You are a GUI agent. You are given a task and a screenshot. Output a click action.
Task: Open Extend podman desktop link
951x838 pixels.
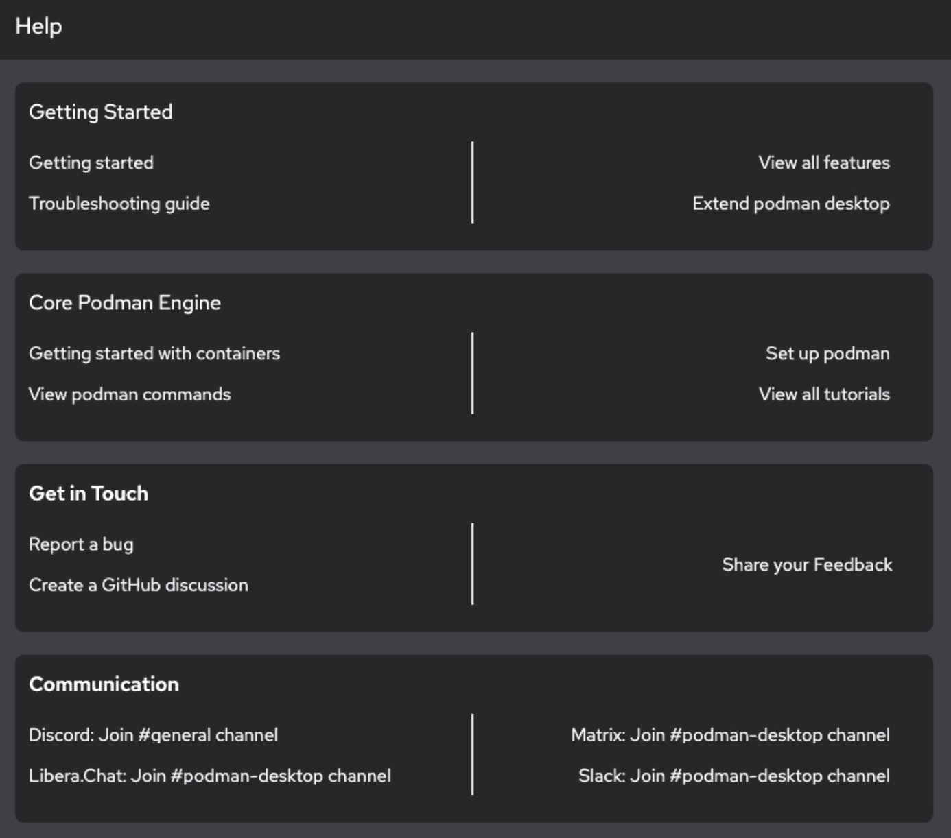point(790,204)
